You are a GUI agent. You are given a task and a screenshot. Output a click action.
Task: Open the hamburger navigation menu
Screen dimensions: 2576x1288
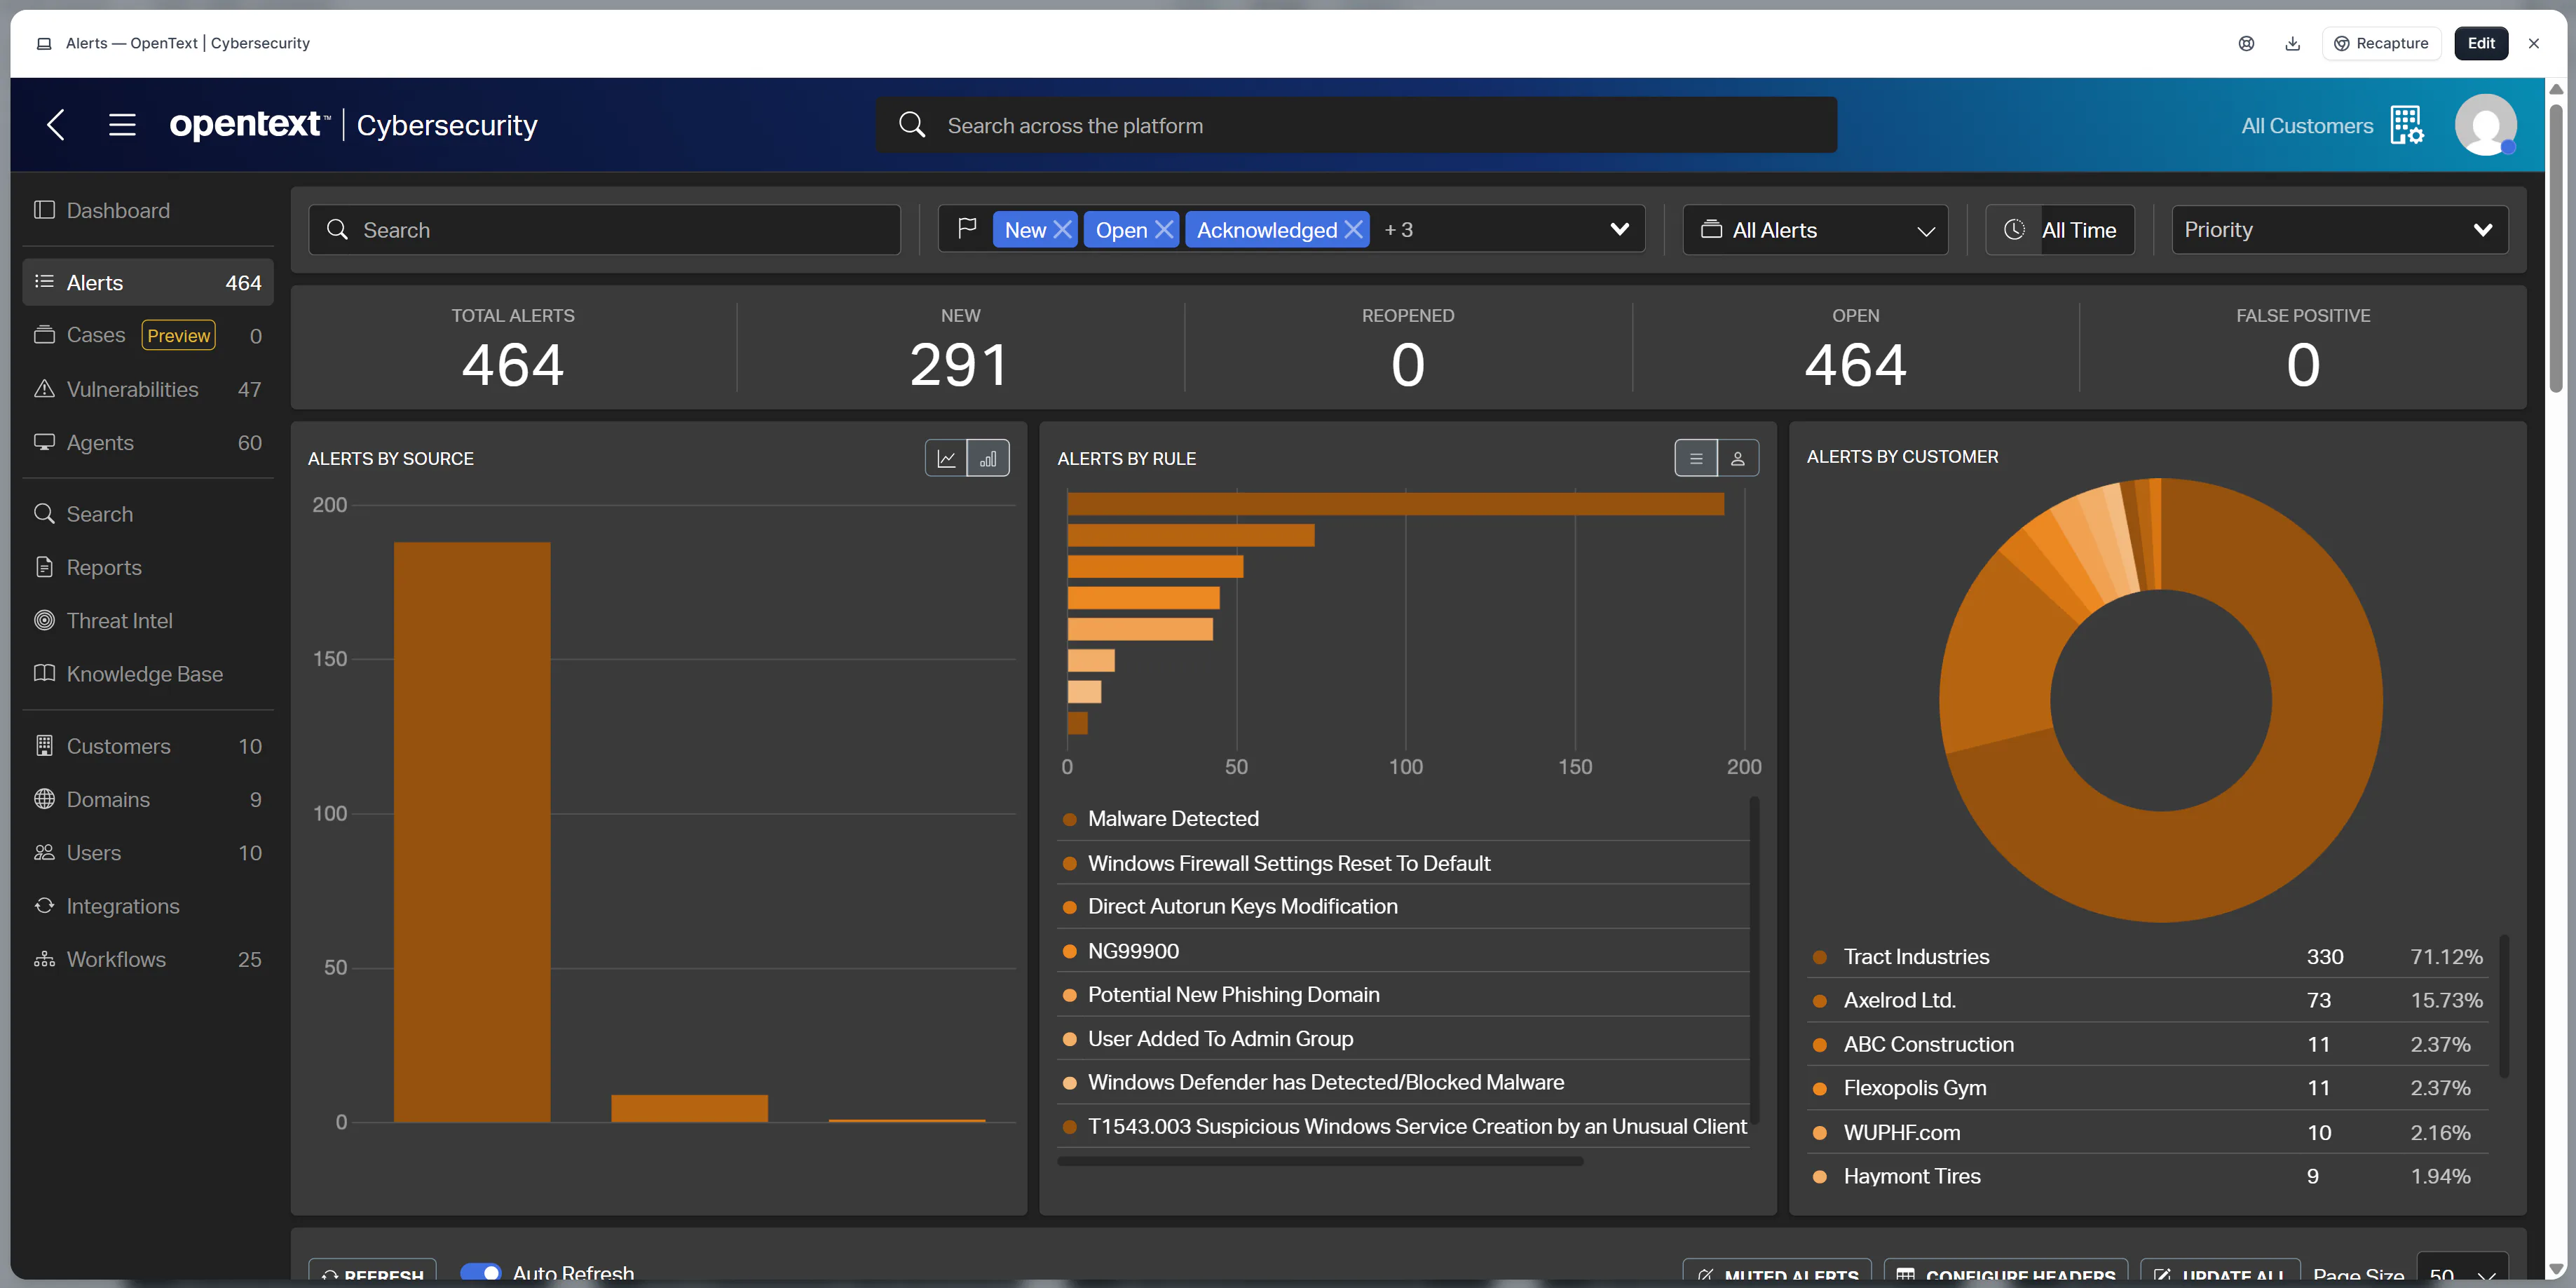[122, 125]
